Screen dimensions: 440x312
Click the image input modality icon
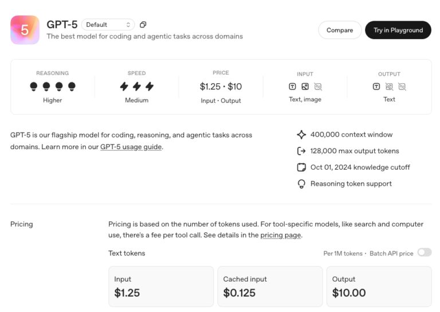point(305,87)
